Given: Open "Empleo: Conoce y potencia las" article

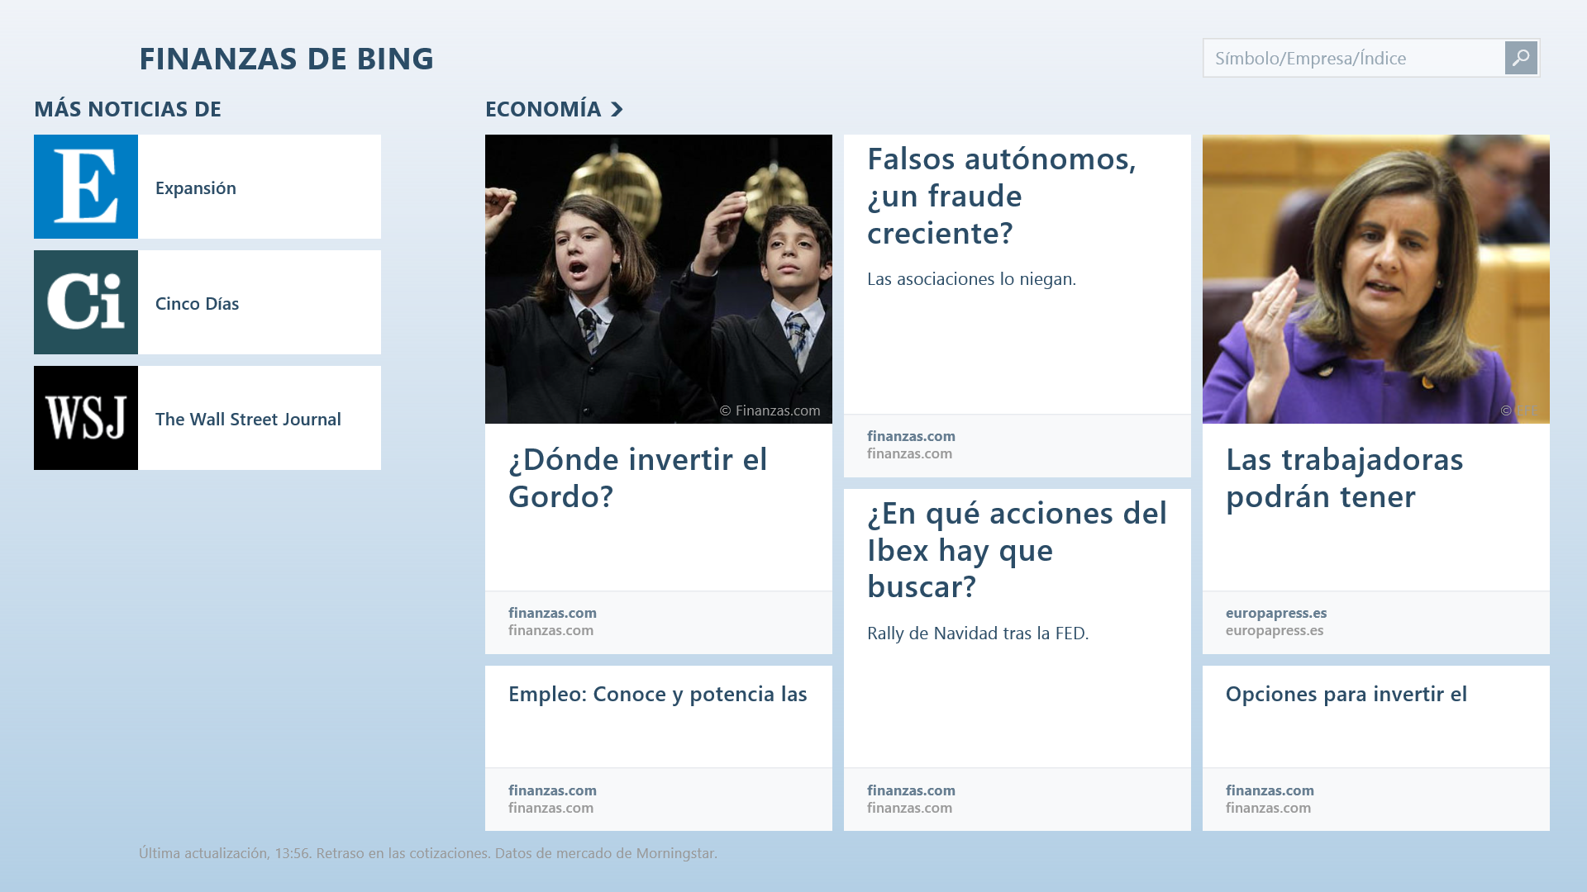Looking at the screenshot, I should [x=657, y=694].
